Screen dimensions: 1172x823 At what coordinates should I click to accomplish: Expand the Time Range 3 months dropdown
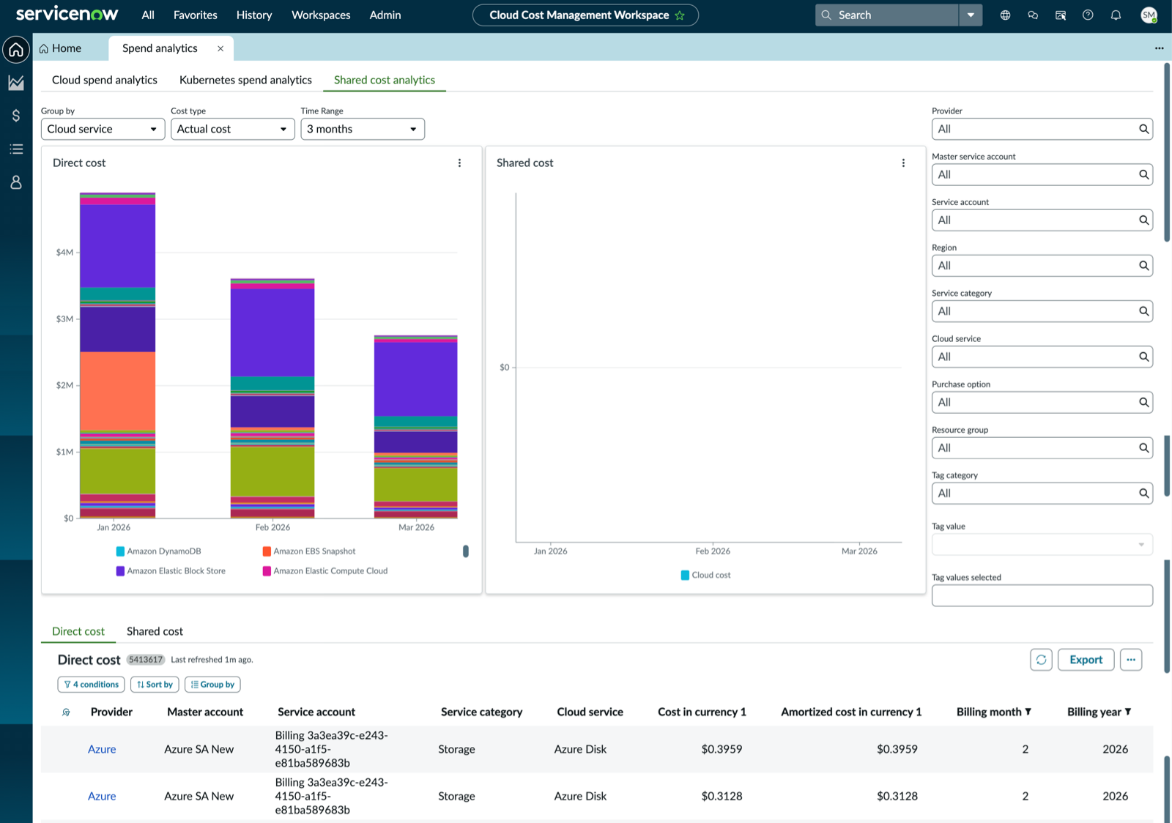point(363,129)
